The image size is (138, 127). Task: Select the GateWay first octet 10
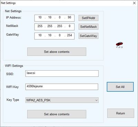[40, 35]
